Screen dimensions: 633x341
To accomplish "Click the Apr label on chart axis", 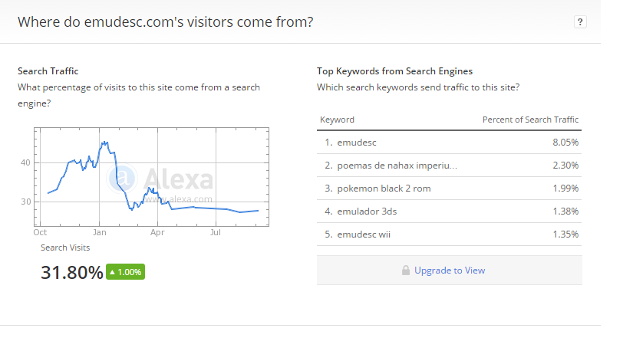I will click(x=157, y=232).
